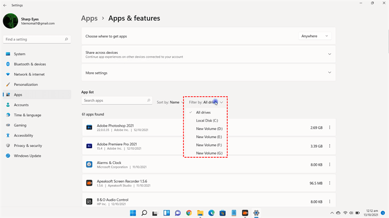Select Windows Update in sidebar
The image size is (389, 218).
pyautogui.click(x=28, y=156)
